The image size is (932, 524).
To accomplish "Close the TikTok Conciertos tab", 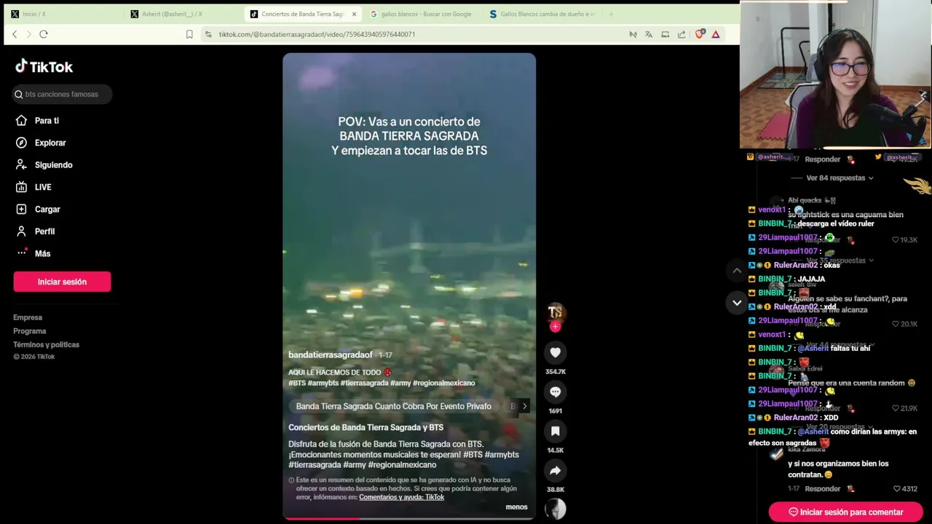I will click(355, 14).
